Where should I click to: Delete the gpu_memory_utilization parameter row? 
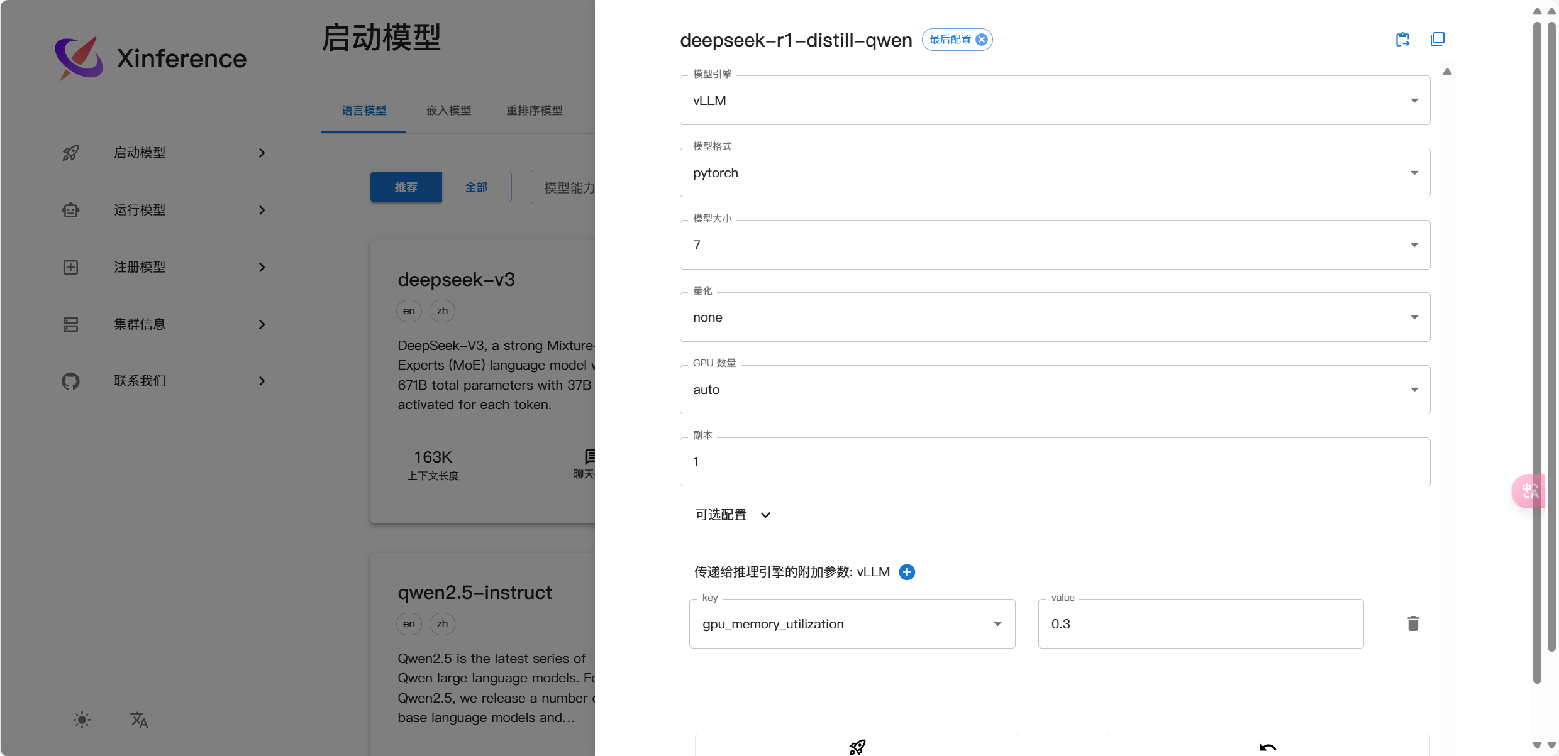coord(1412,623)
